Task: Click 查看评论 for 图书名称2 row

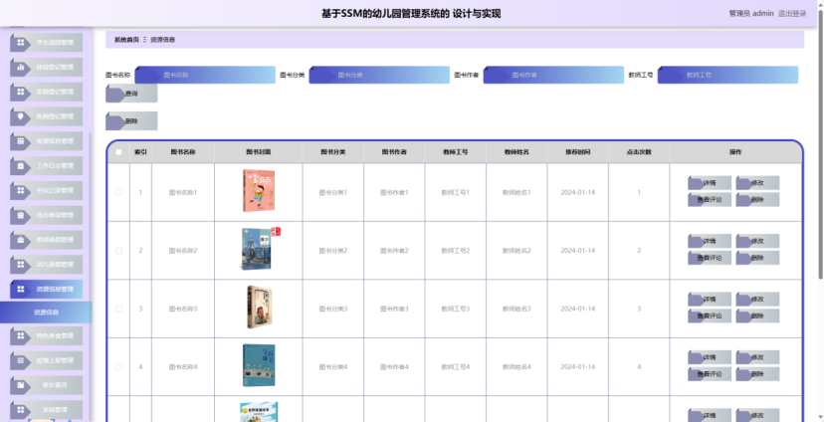Action: coord(710,258)
